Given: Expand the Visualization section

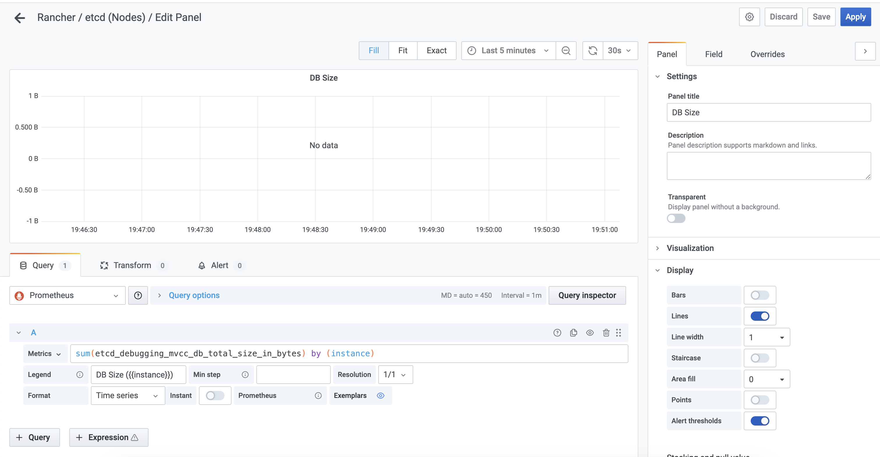Looking at the screenshot, I should pyautogui.click(x=690, y=248).
